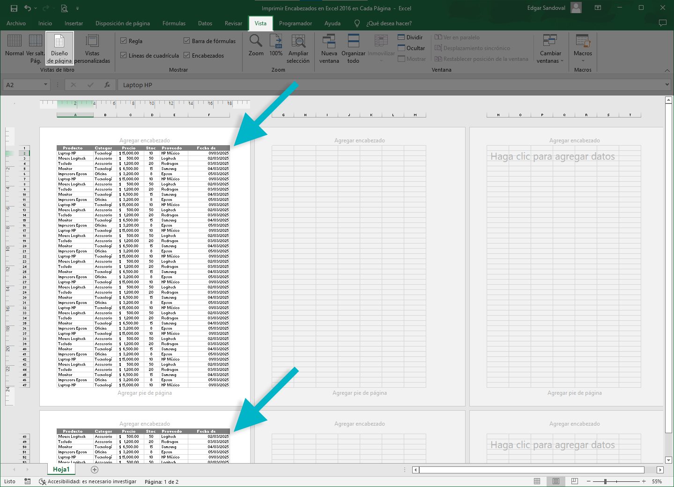This screenshot has height=487, width=674.
Task: Click Agregar encabezado on first page
Action: pyautogui.click(x=145, y=140)
